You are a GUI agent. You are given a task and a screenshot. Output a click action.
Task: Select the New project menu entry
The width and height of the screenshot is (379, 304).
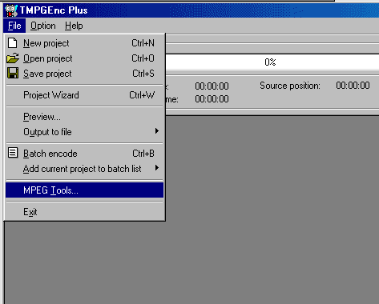click(x=84, y=43)
